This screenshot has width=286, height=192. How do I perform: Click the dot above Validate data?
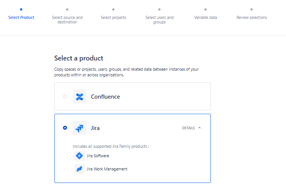[206, 9]
